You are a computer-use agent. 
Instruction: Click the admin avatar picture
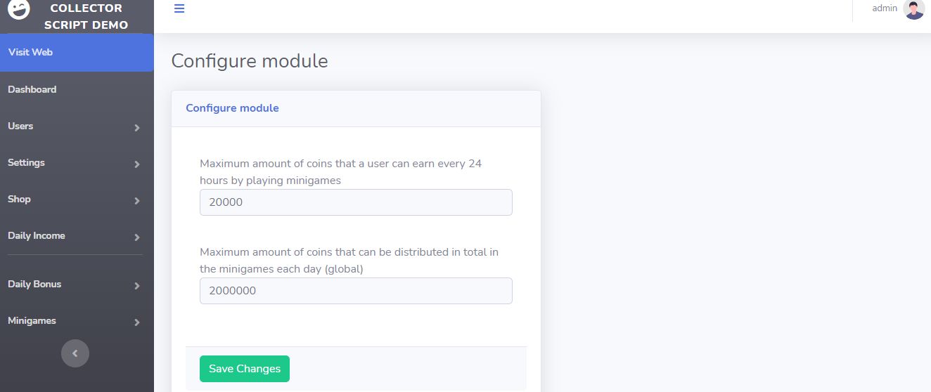pyautogui.click(x=913, y=9)
